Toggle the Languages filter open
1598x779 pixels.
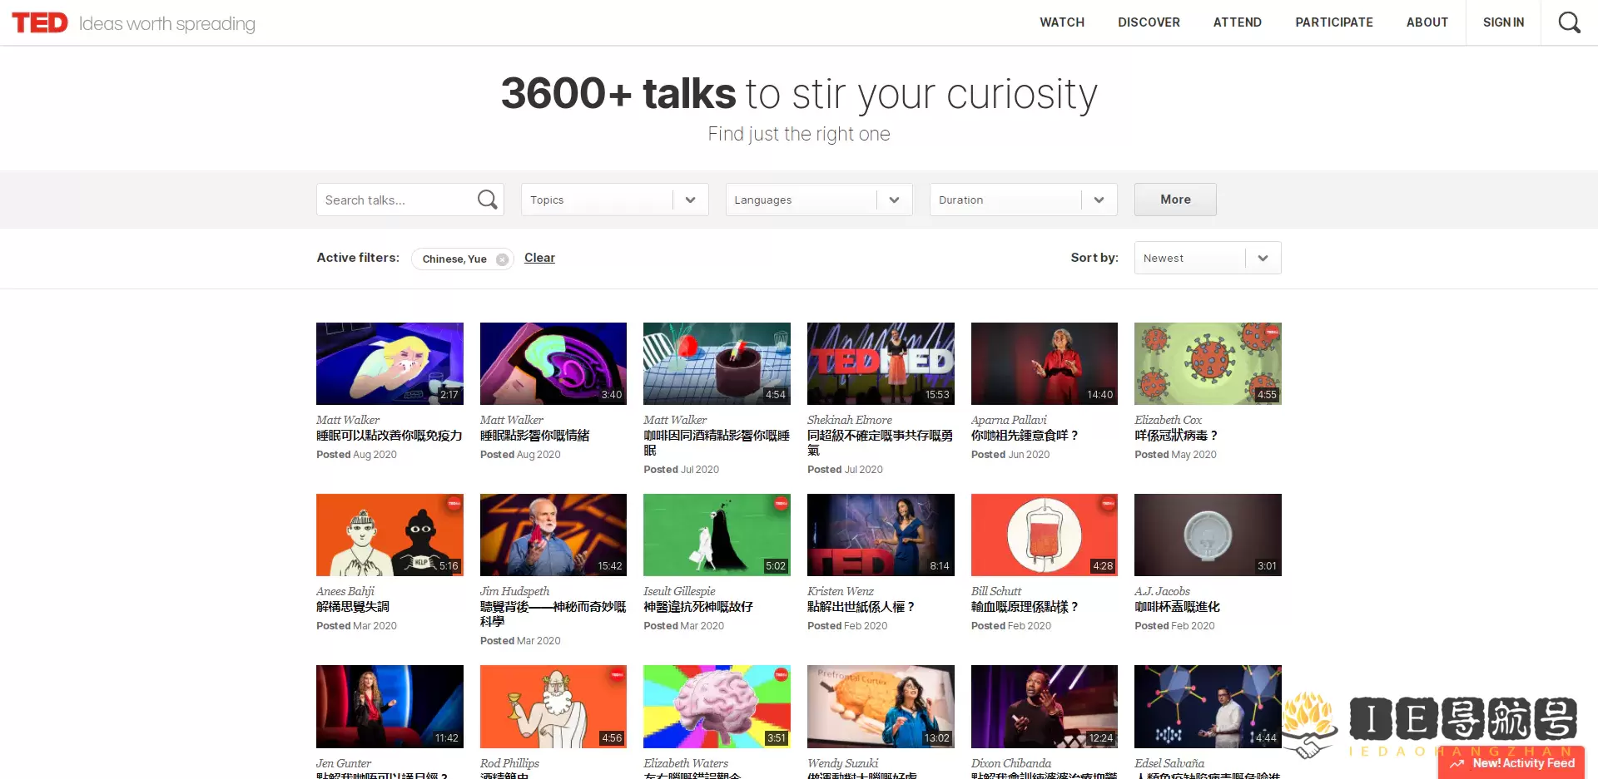tap(818, 200)
